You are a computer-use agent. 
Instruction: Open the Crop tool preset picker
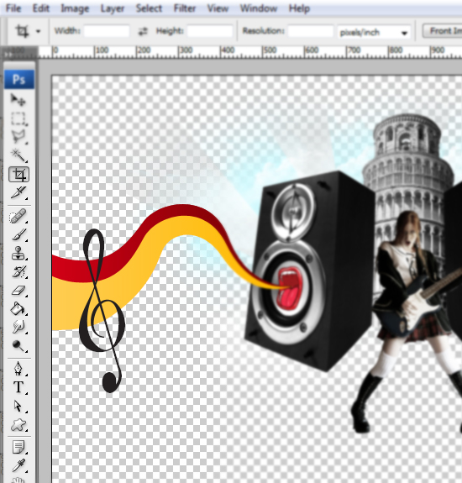38,31
